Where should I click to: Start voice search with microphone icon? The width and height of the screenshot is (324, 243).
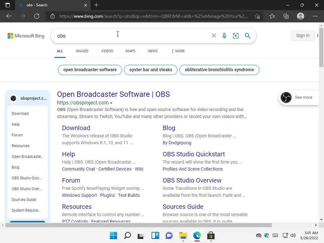[224, 36]
